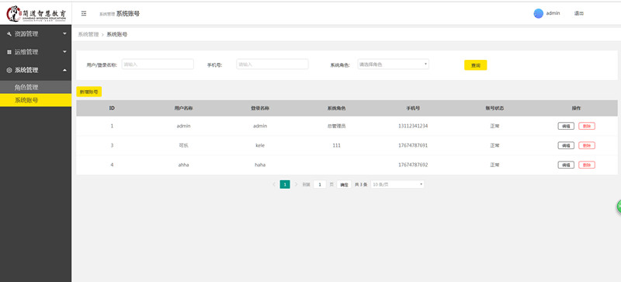
Task: Click the grid icon beside 运维管理
Action: 9,52
